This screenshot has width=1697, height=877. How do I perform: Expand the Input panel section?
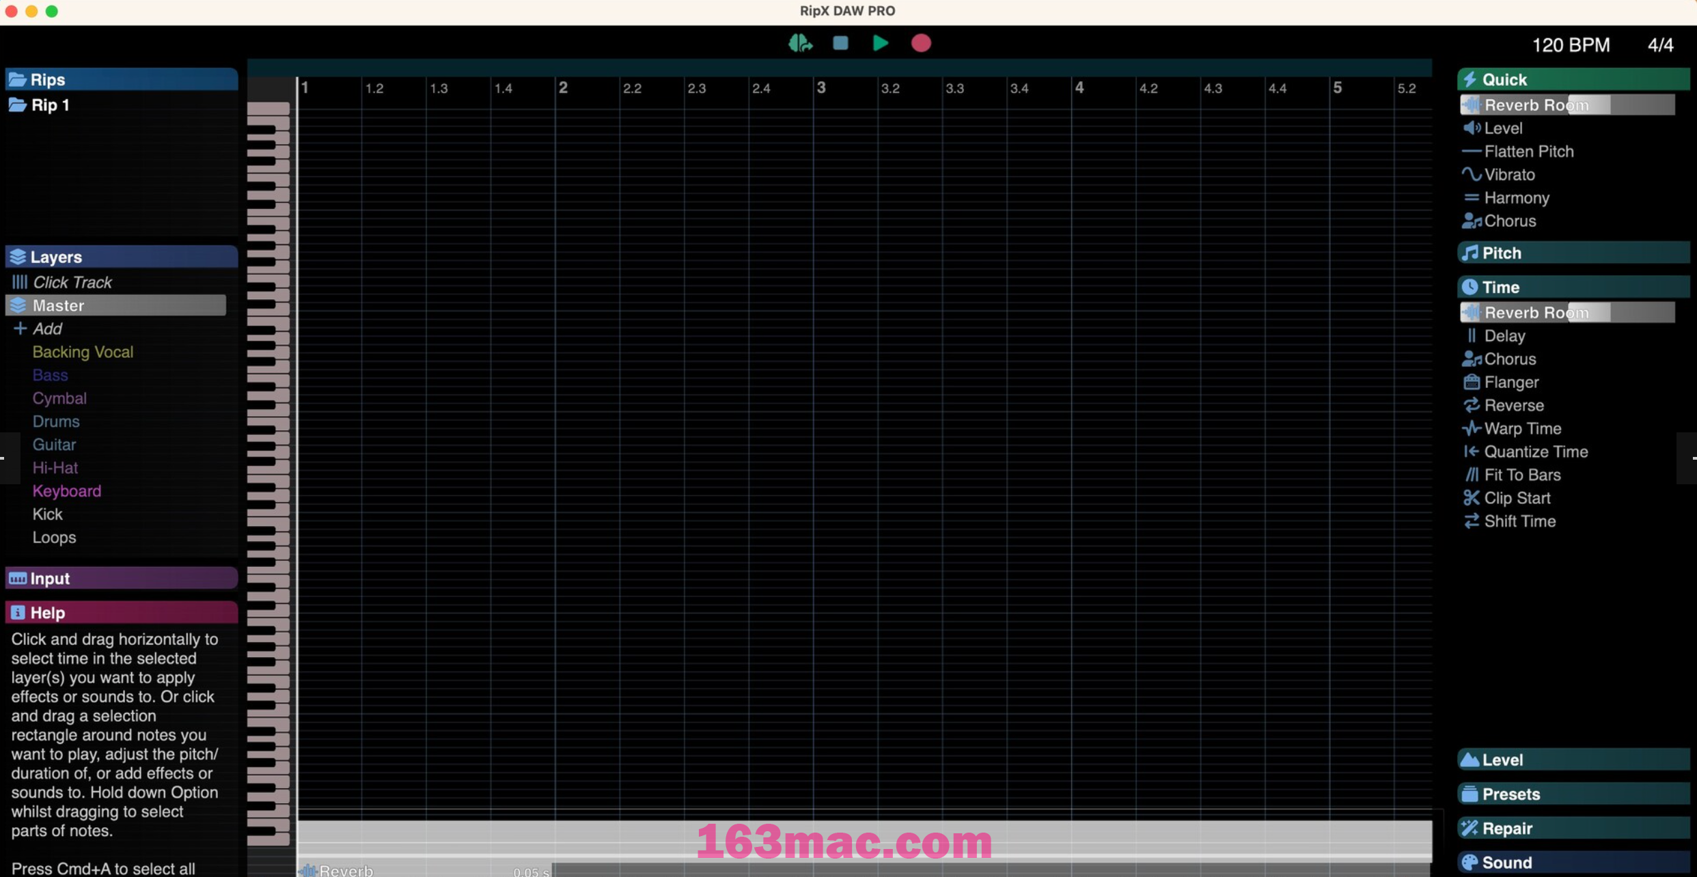(122, 579)
